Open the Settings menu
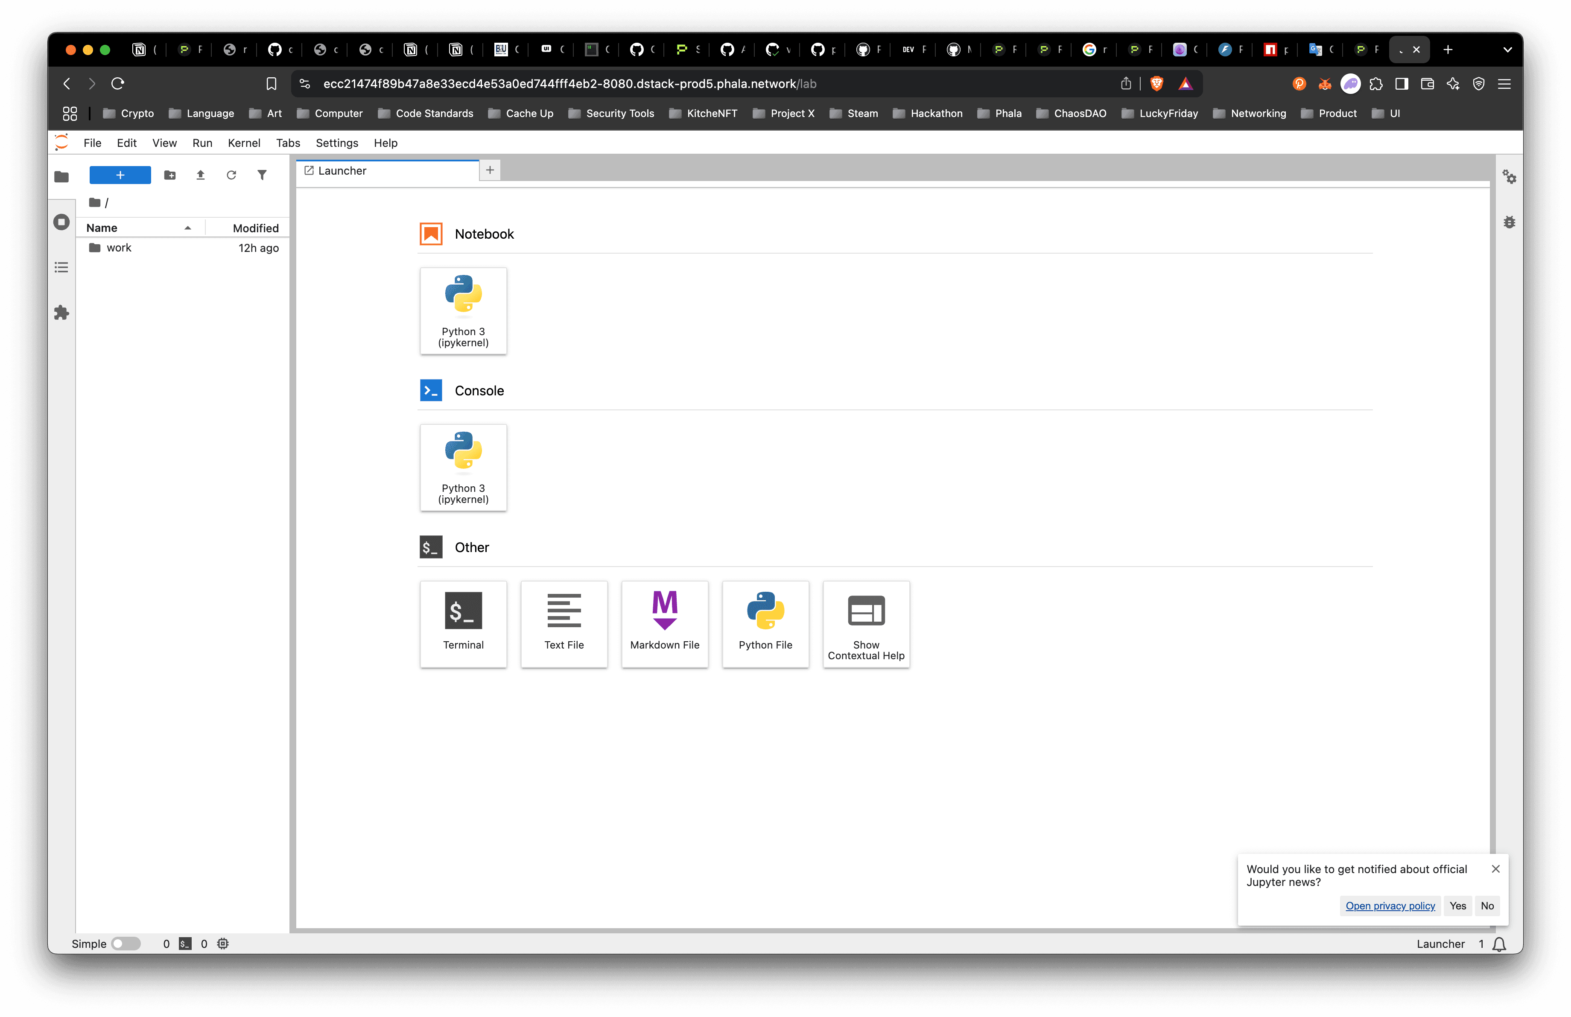 click(x=337, y=143)
